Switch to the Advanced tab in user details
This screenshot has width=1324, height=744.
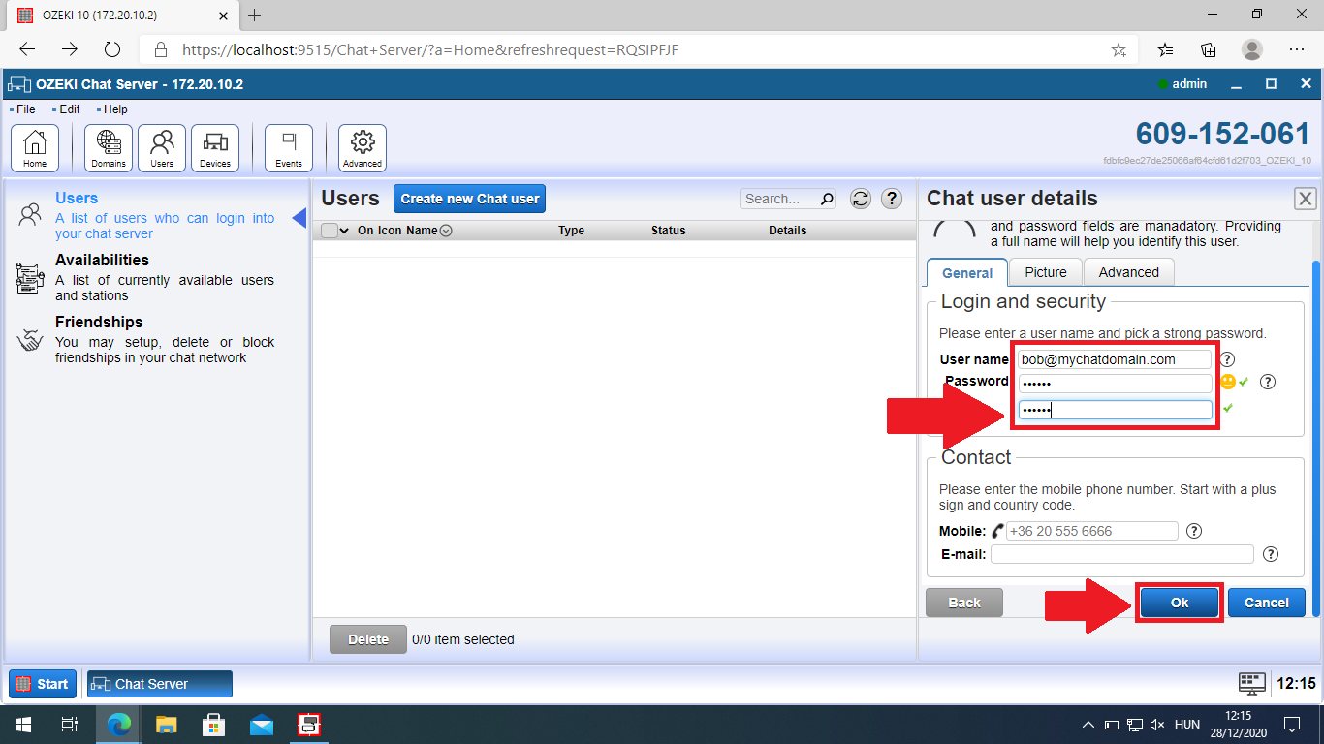[x=1128, y=272]
